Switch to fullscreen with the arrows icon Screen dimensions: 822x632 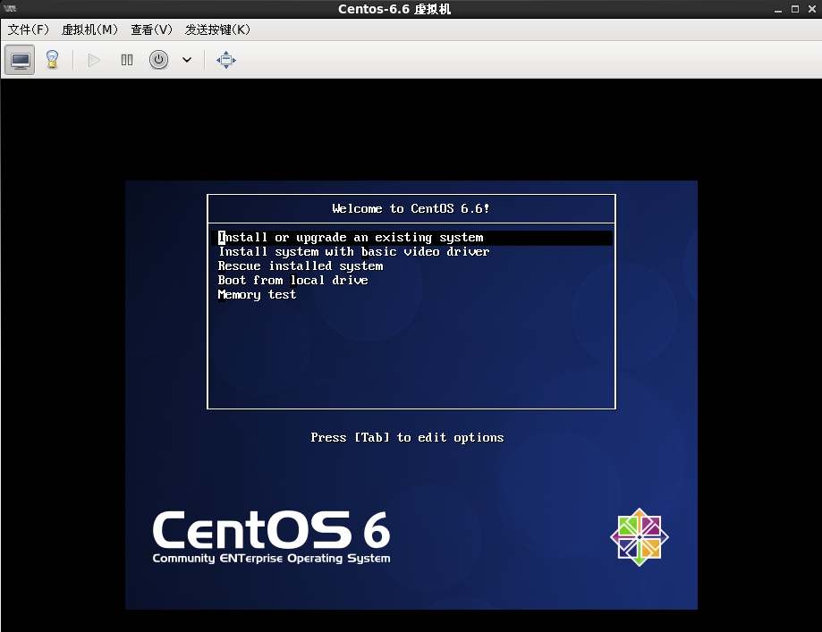226,60
